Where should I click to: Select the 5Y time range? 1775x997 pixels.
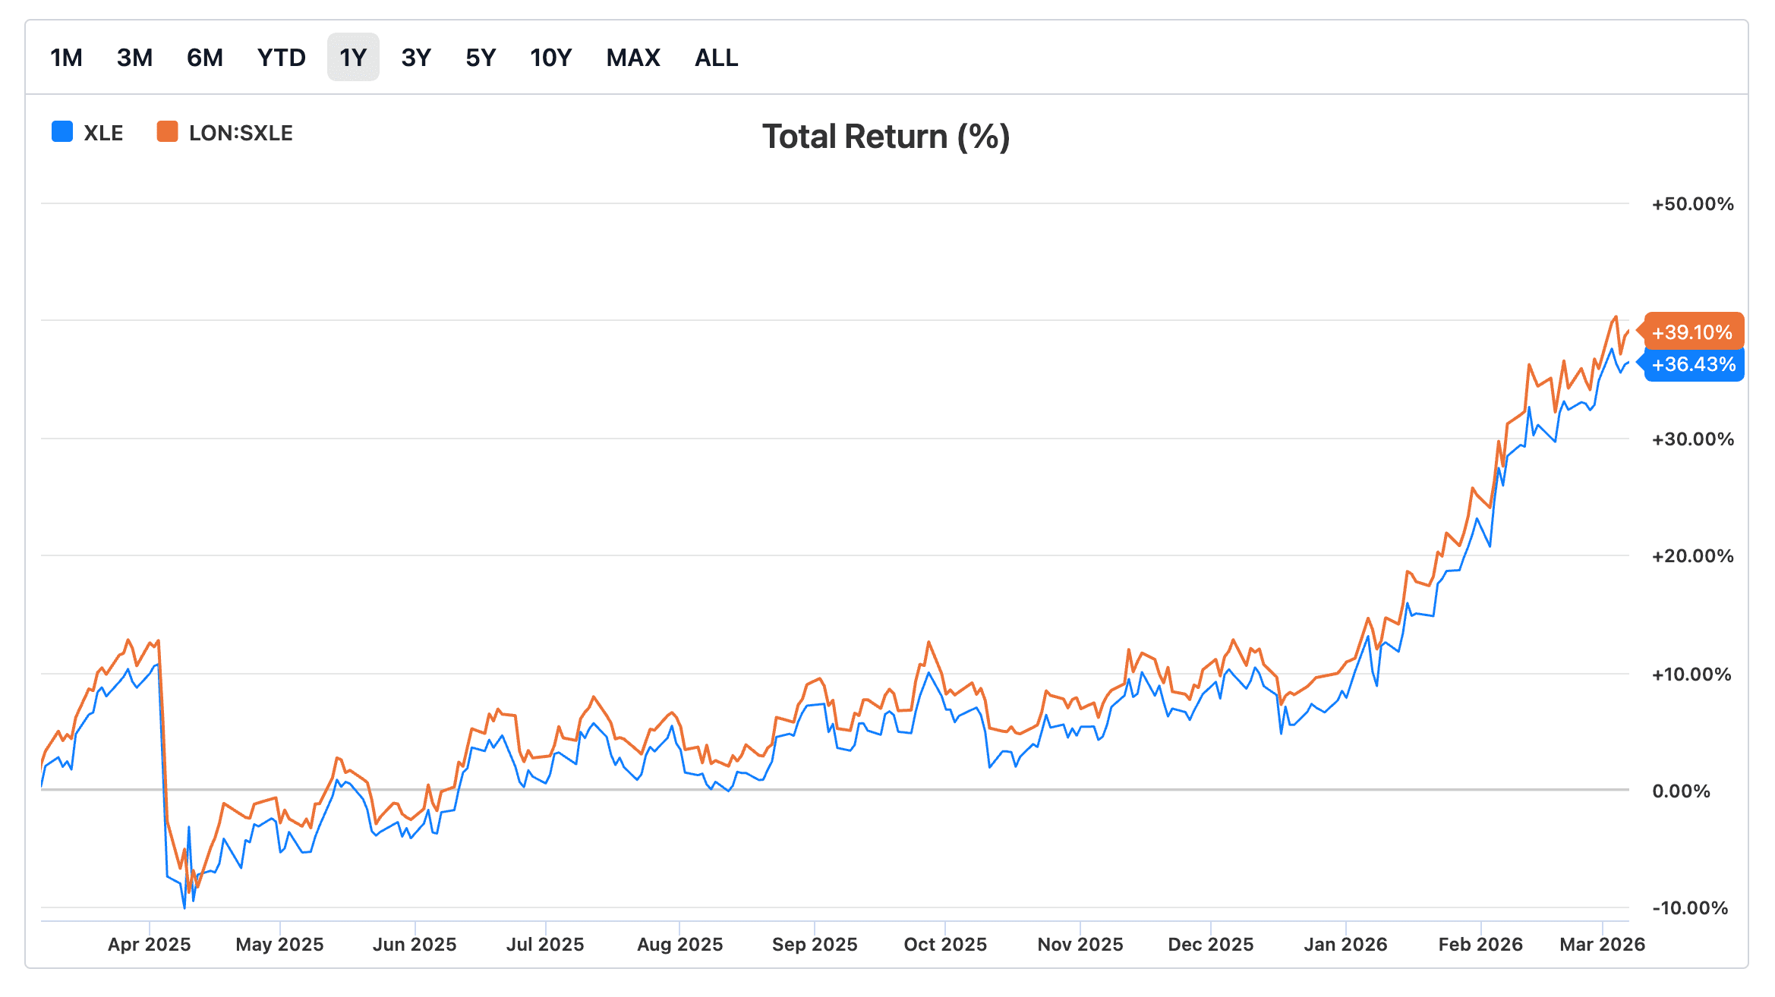481,58
